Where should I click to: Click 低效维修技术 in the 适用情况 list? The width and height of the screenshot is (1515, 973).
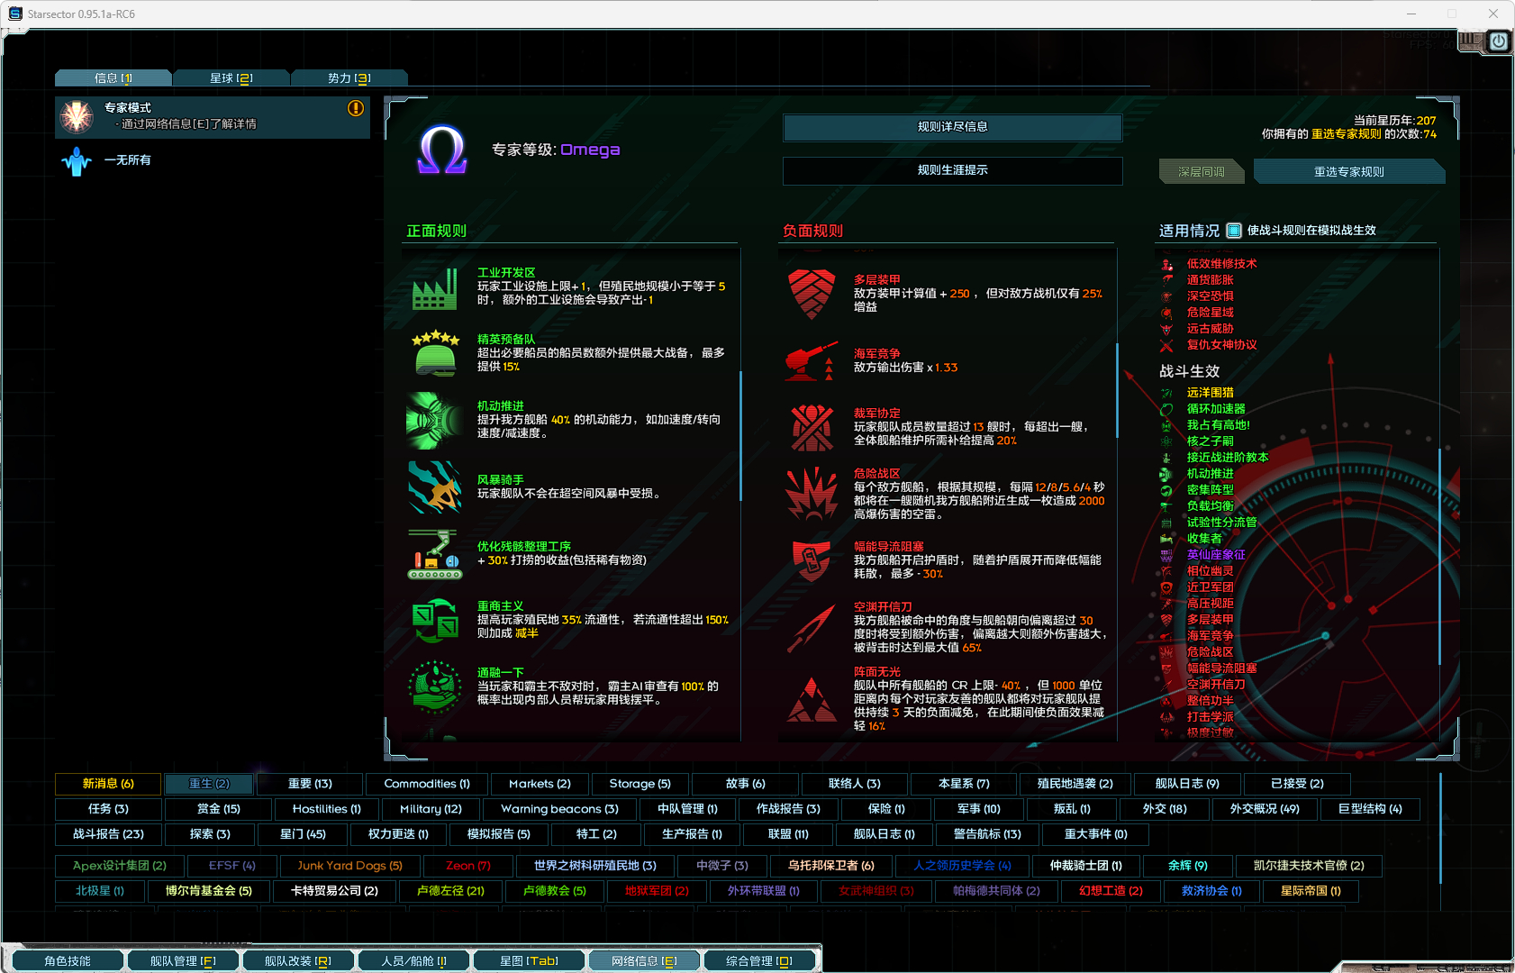[x=1221, y=264]
